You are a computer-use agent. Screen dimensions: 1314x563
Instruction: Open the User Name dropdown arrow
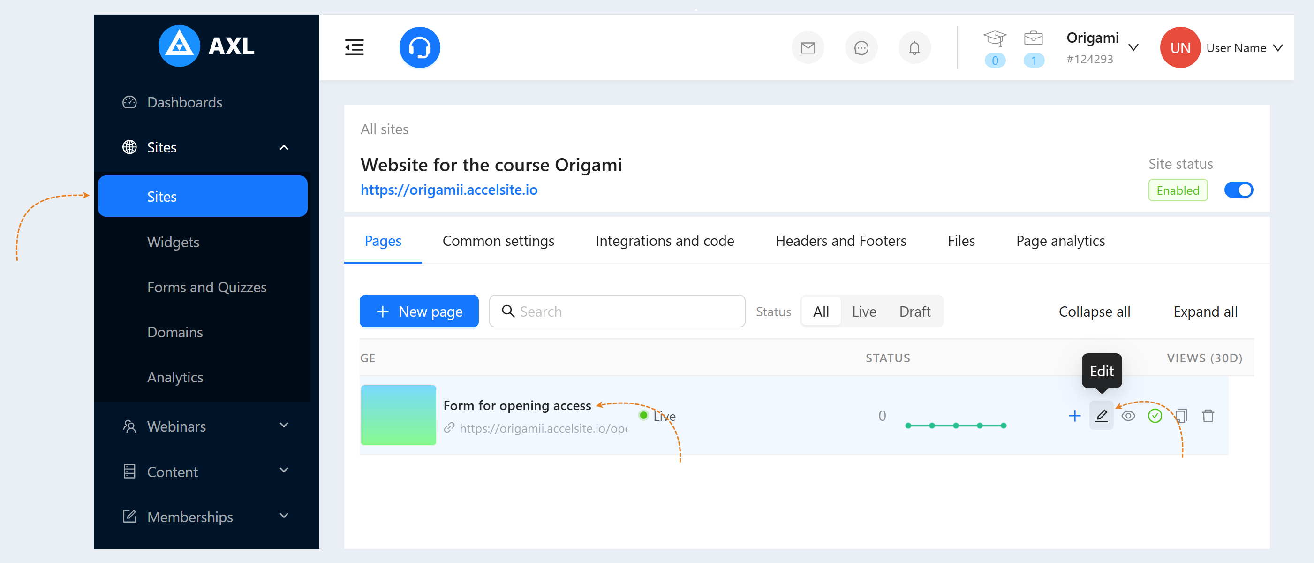pos(1277,47)
